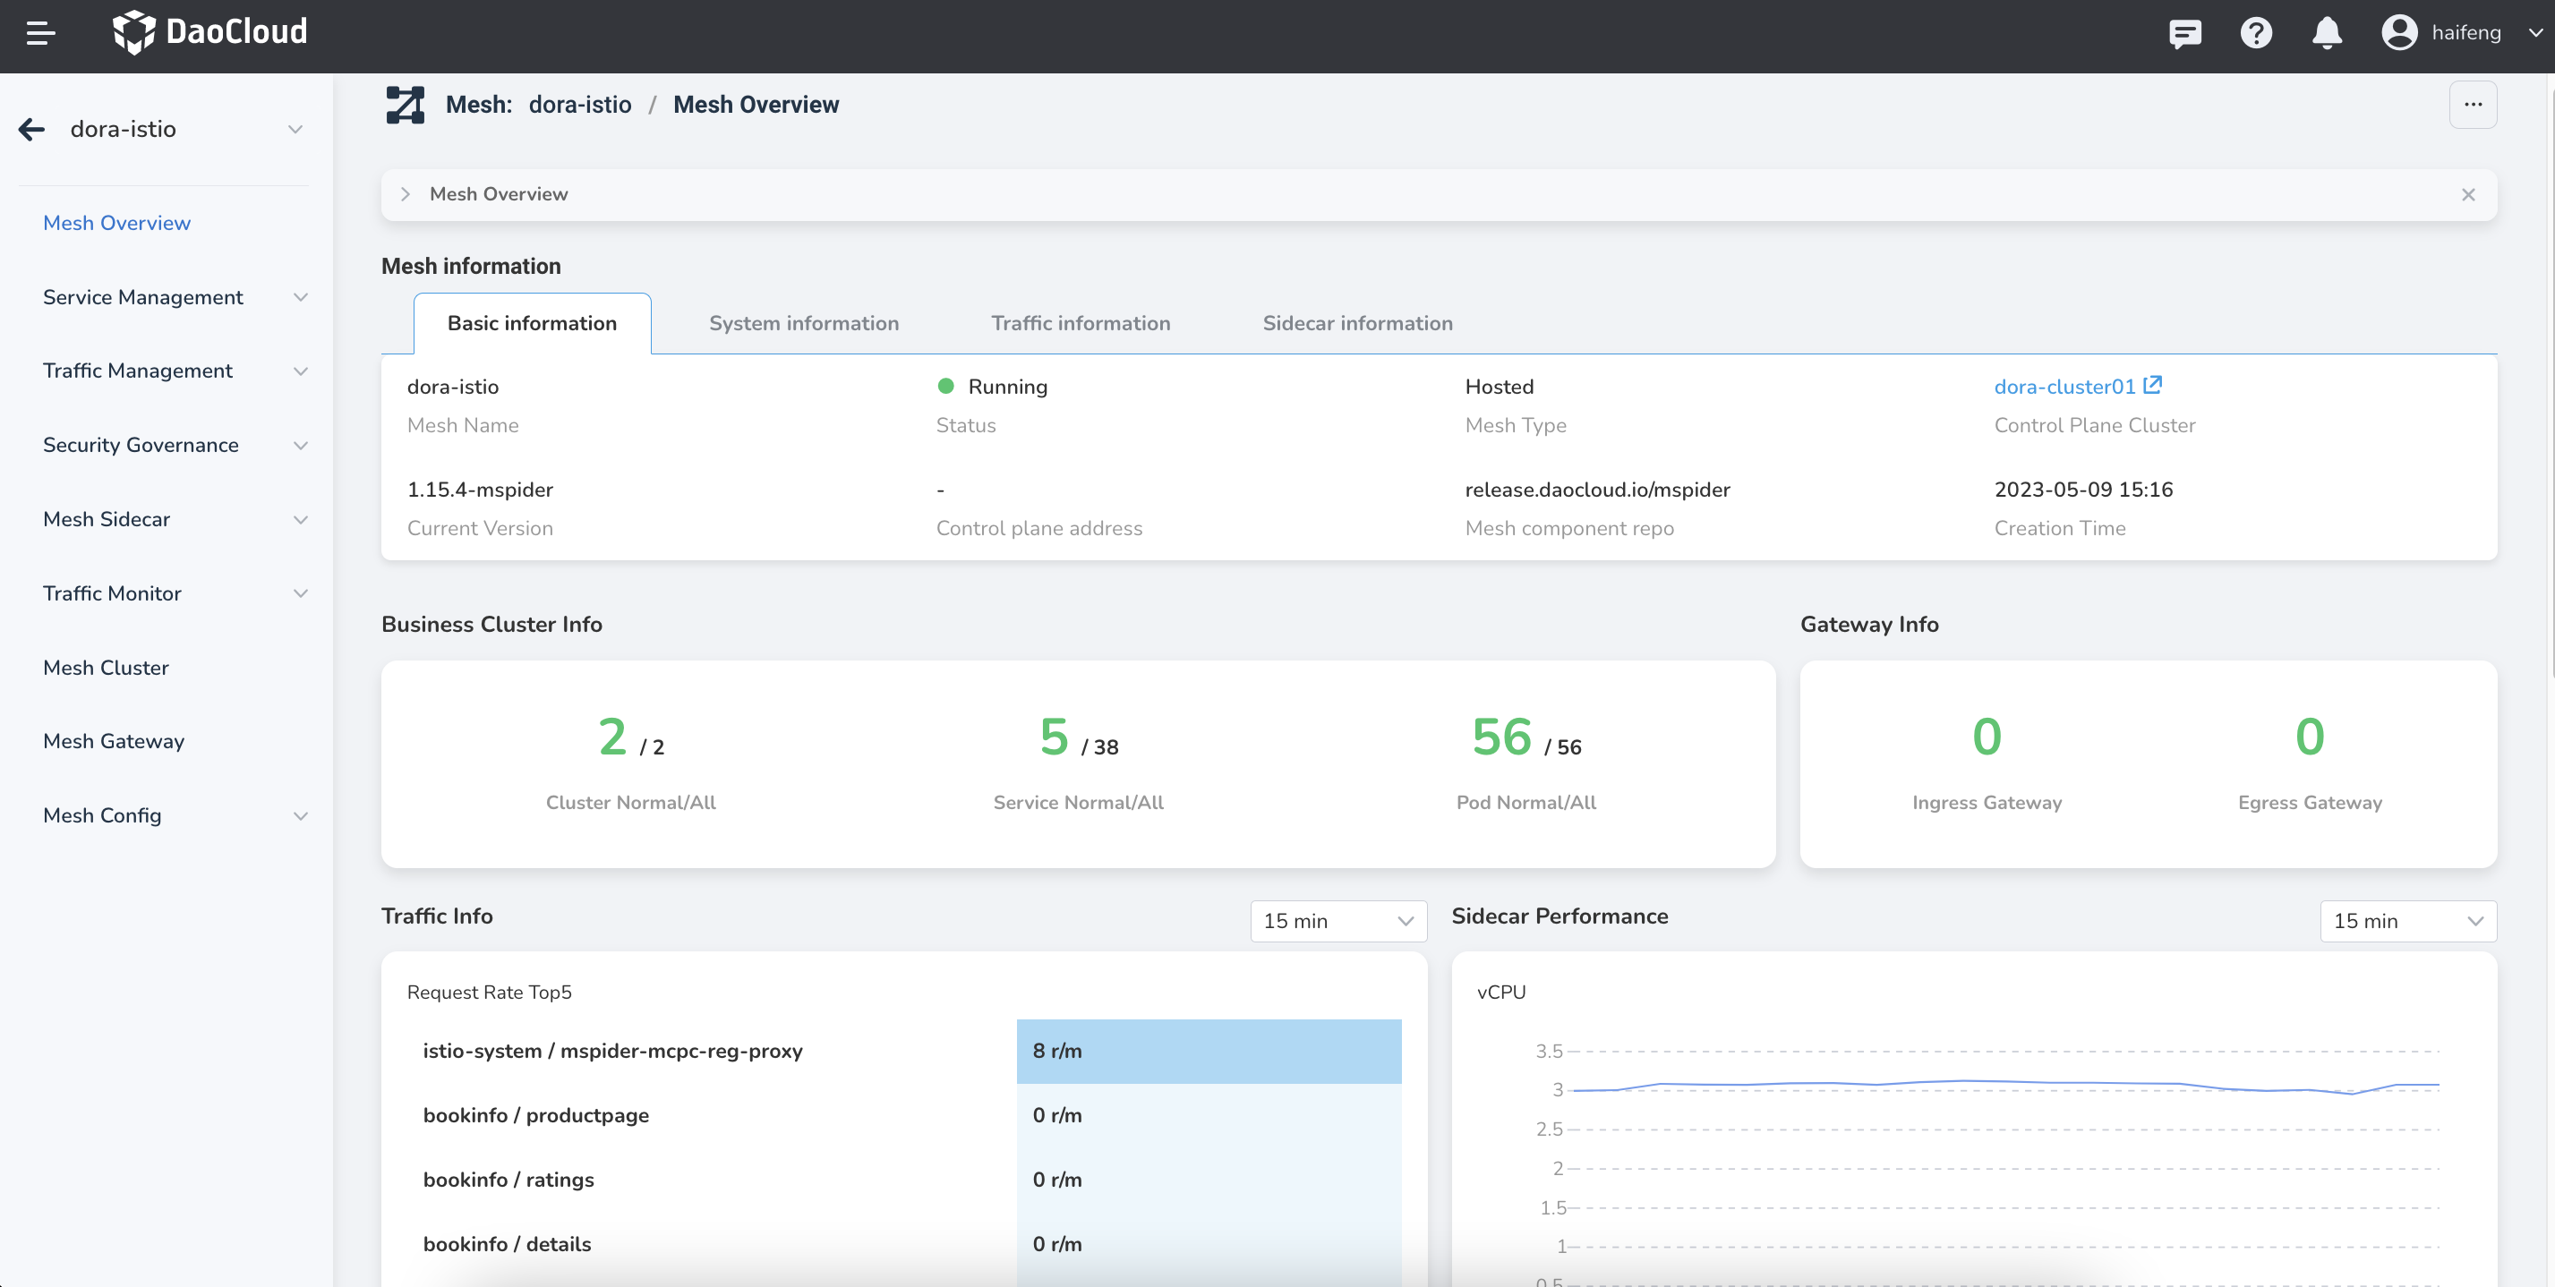Open the more actions ellipsis button
Image resolution: width=2555 pixels, height=1287 pixels.
pos(2473,104)
